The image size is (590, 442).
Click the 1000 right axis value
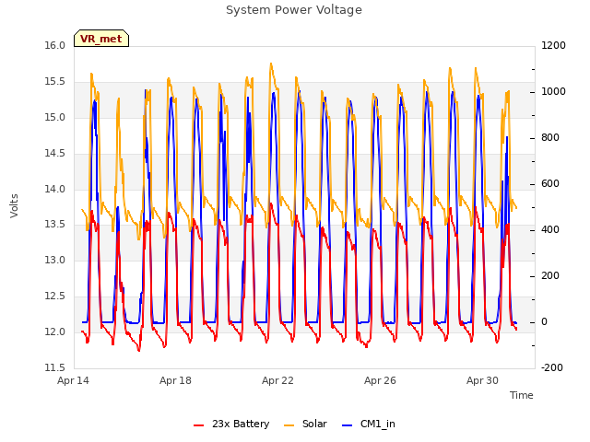(x=553, y=92)
